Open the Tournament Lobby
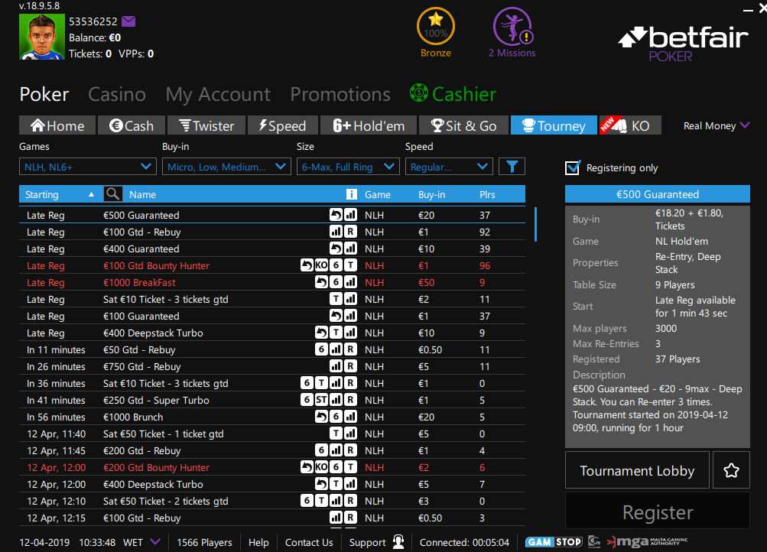This screenshot has width=767, height=552. point(637,470)
